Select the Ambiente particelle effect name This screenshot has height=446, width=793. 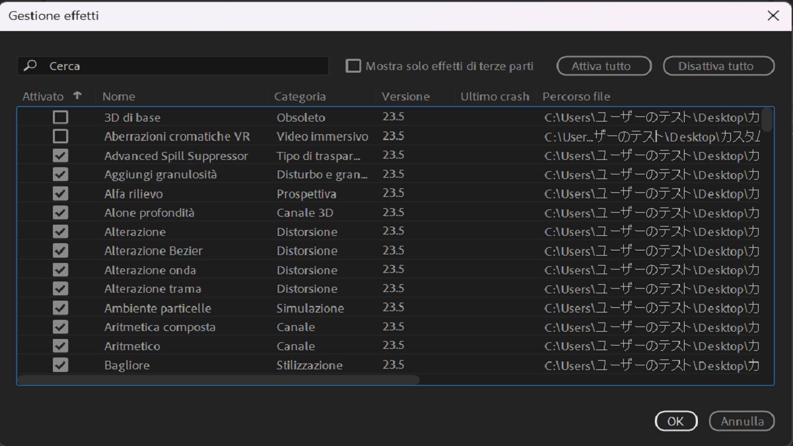(158, 308)
